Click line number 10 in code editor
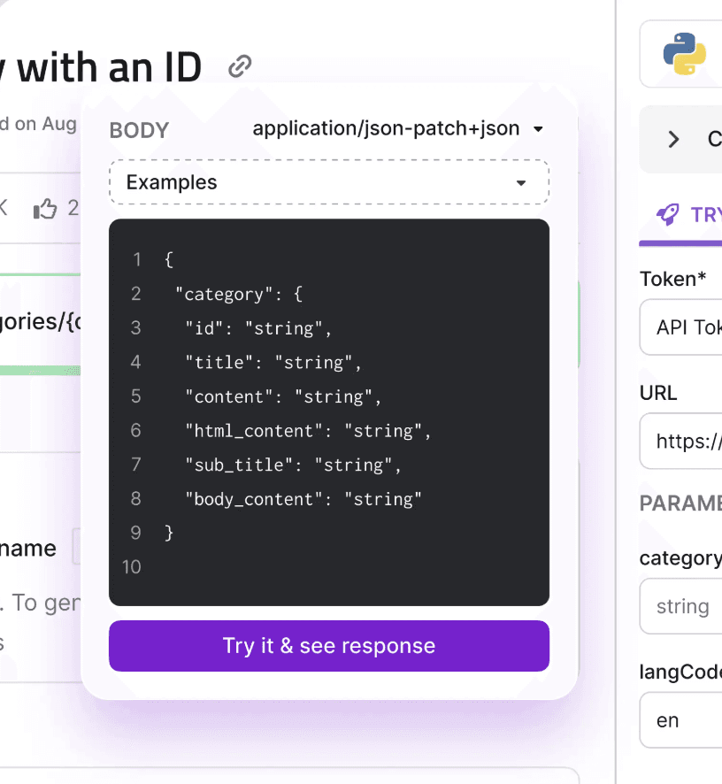722x784 pixels. click(x=132, y=567)
